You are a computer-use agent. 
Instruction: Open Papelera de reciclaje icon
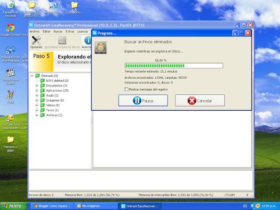pos(10,6)
